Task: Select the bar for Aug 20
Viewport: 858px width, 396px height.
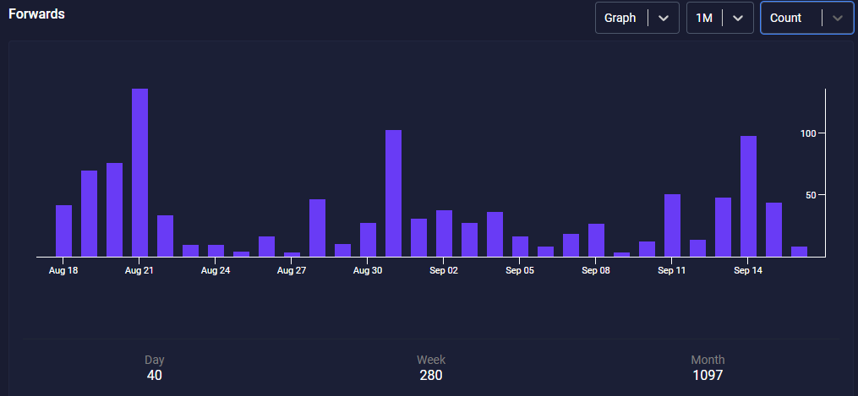Action: 114,209
